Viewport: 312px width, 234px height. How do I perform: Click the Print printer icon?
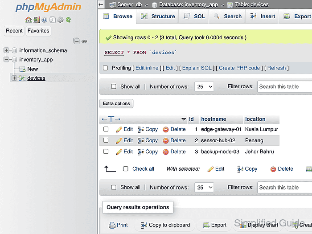click(112, 225)
